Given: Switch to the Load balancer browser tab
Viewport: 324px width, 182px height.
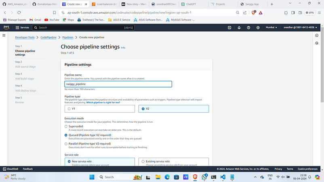Looking at the screenshot, I should [x=105, y=4].
